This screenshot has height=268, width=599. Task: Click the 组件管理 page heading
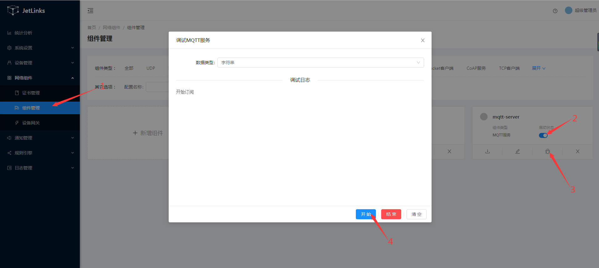click(100, 39)
